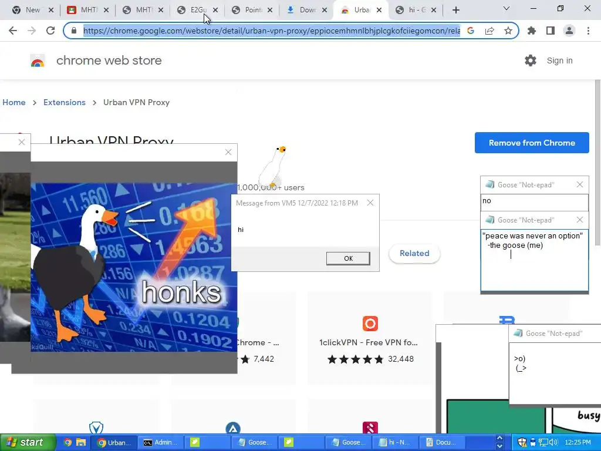Click the address bar URL
This screenshot has height=451, width=601.
click(x=271, y=31)
